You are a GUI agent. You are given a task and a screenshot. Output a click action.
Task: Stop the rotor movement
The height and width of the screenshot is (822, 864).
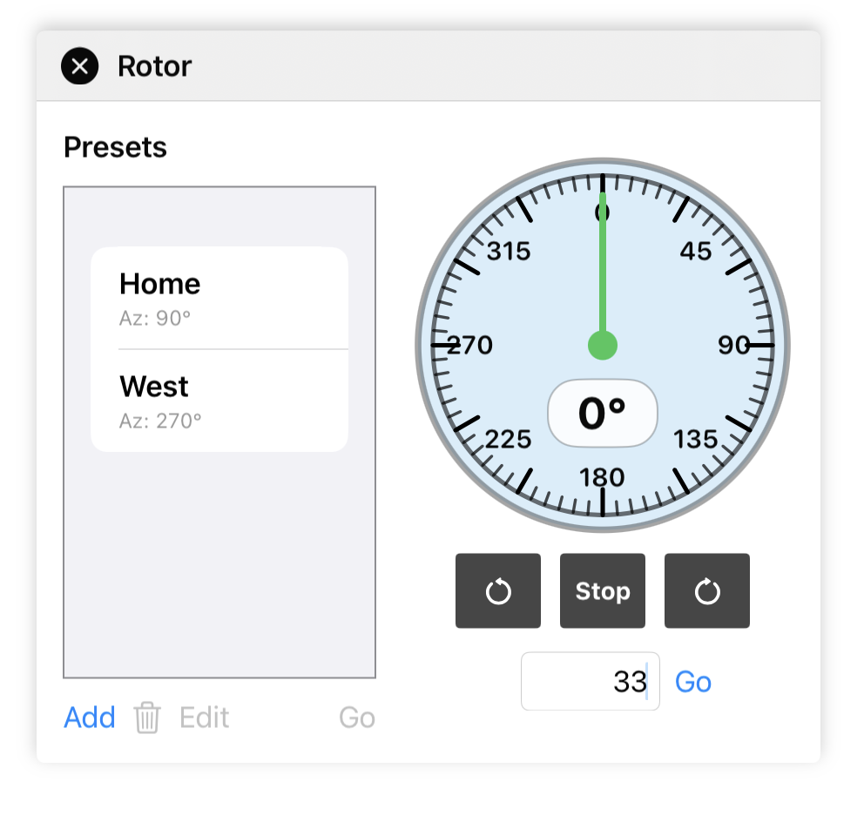click(602, 591)
